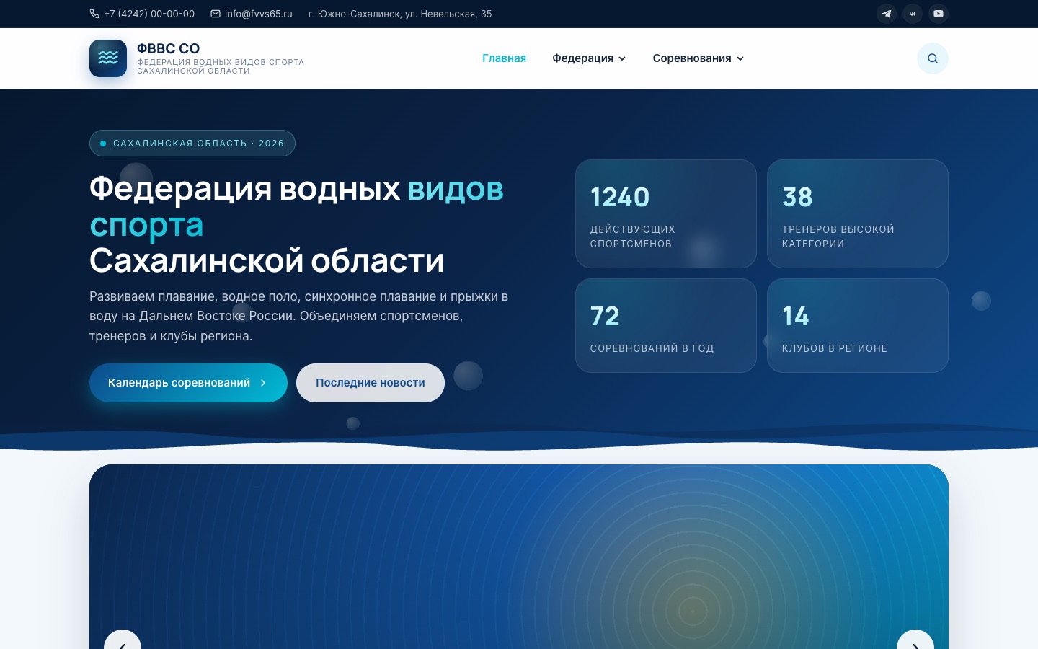This screenshot has width=1038, height=649.
Task: Click the phone number +7 (4242) 00-00-00
Action: click(x=142, y=14)
